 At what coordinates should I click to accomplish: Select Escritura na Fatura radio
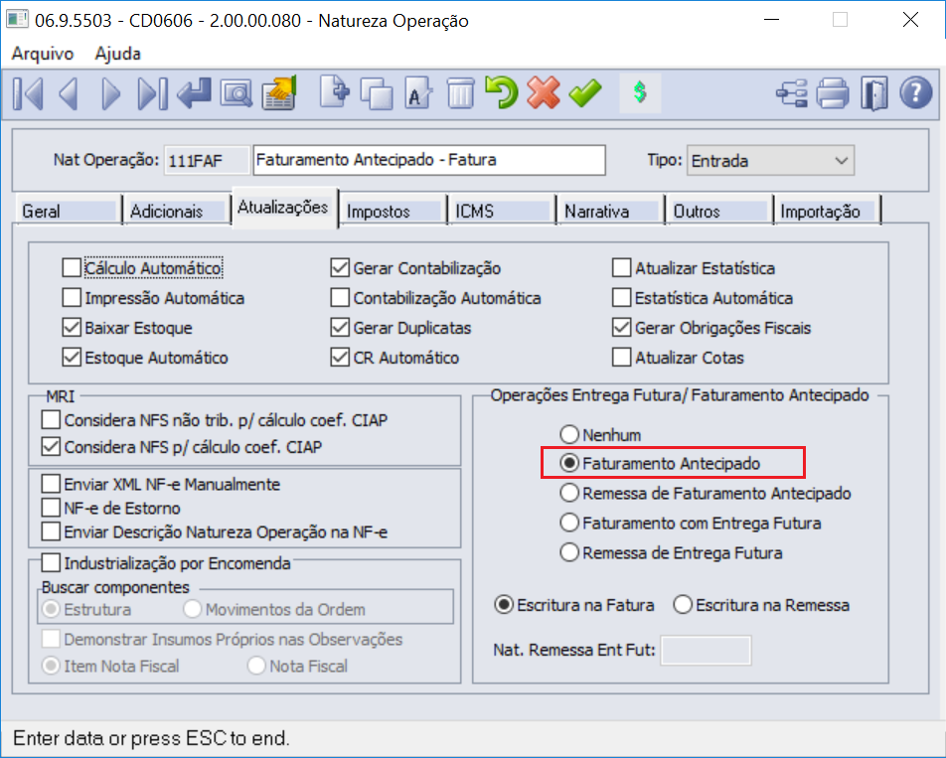[x=504, y=605]
